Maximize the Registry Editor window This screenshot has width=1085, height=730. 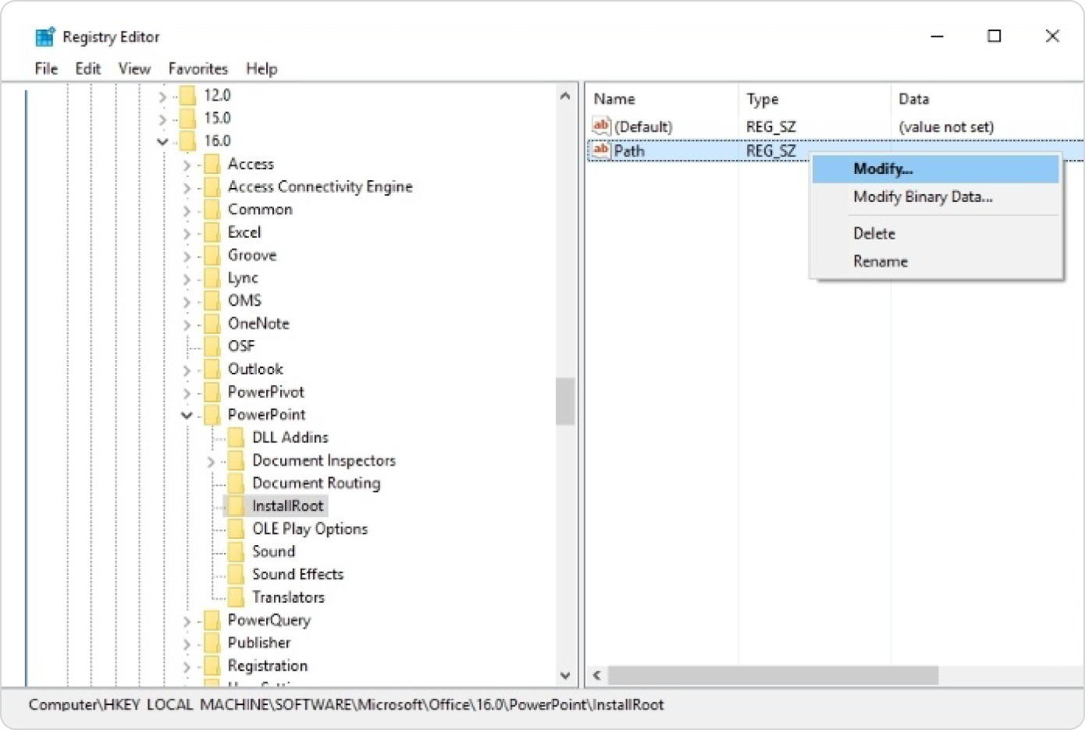pos(994,36)
